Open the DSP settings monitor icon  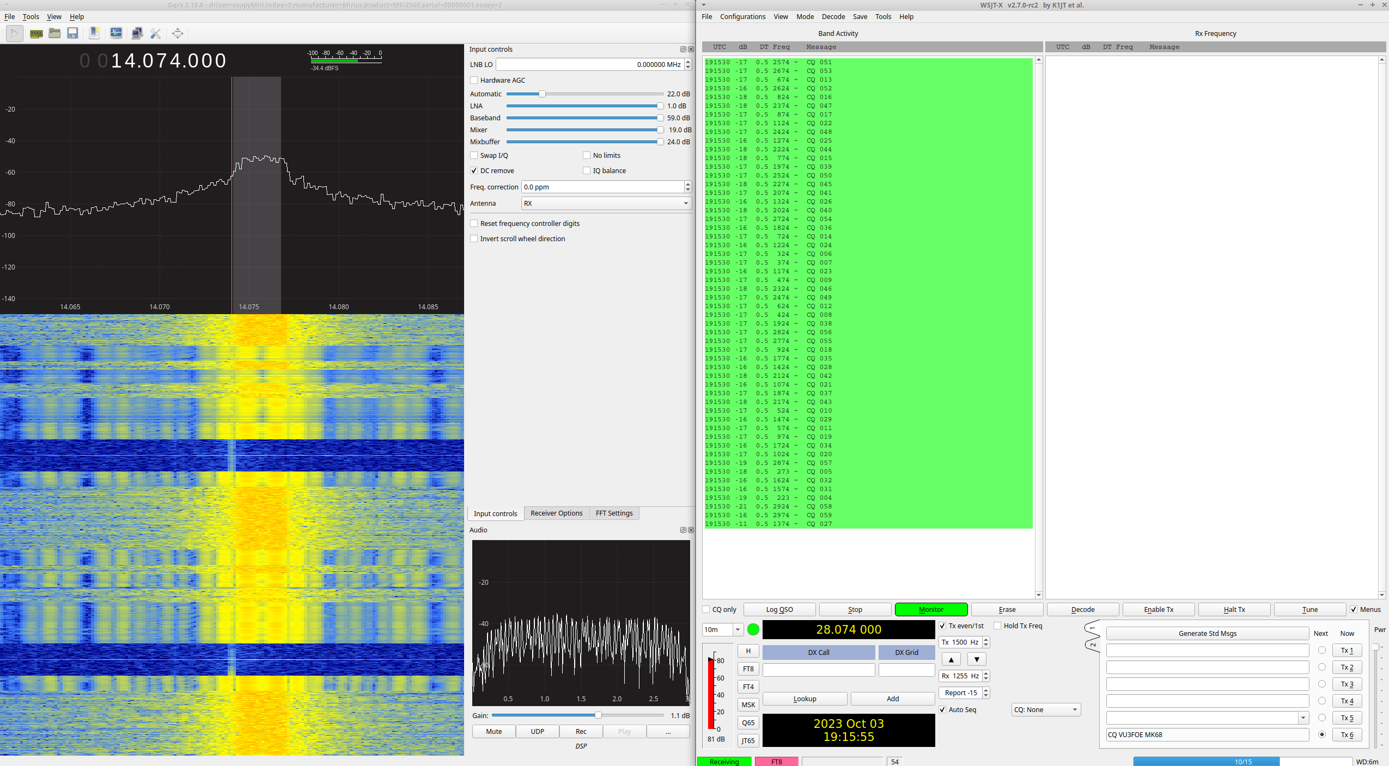pos(115,33)
